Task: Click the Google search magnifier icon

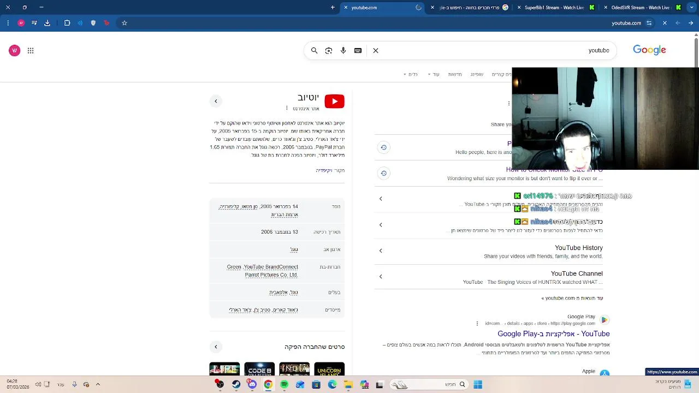Action: [315, 50]
